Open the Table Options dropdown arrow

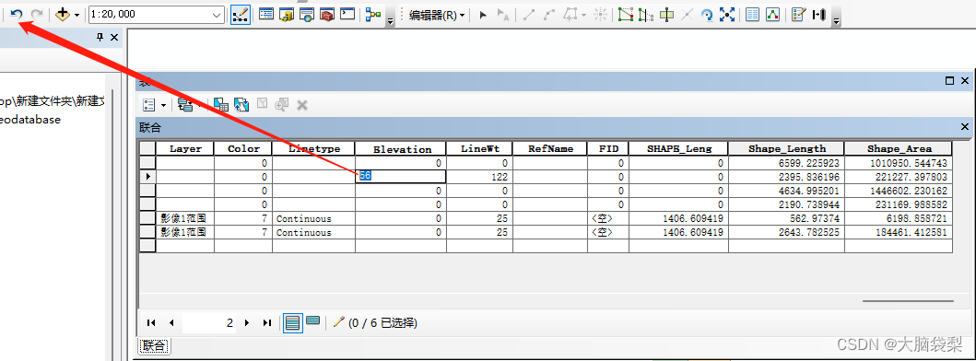click(164, 105)
